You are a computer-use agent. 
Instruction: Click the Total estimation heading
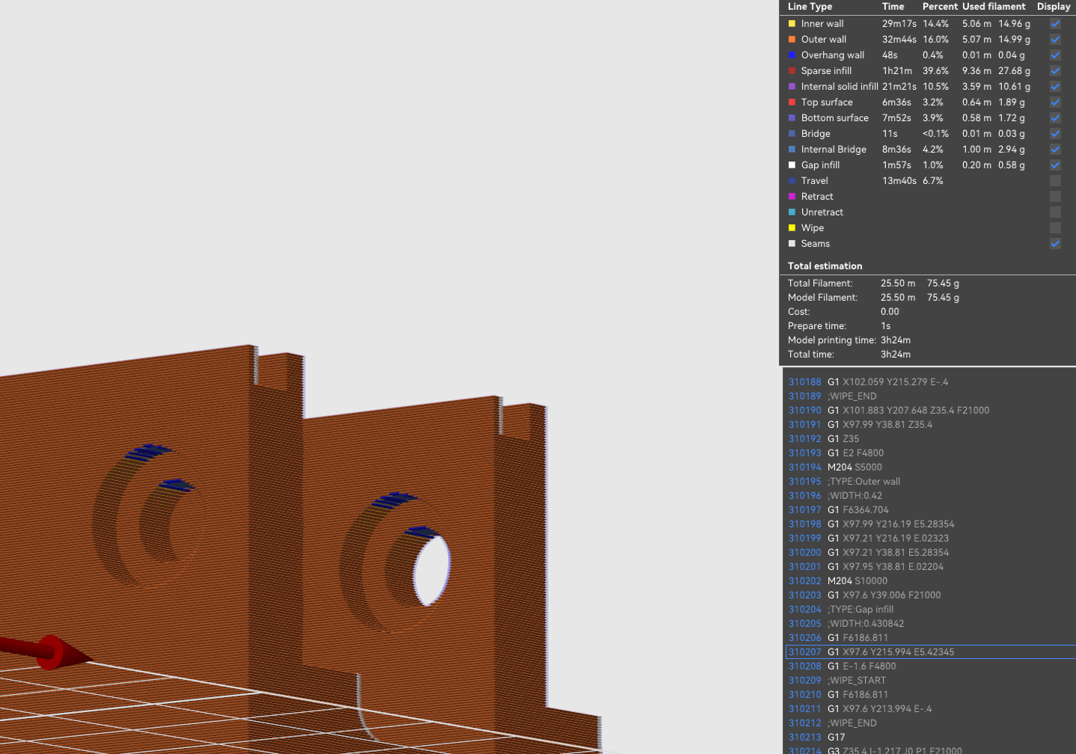point(825,266)
